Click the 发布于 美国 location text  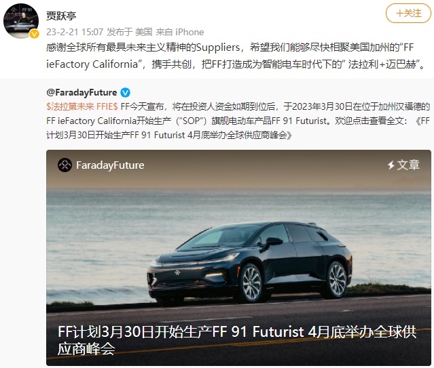(x=130, y=32)
